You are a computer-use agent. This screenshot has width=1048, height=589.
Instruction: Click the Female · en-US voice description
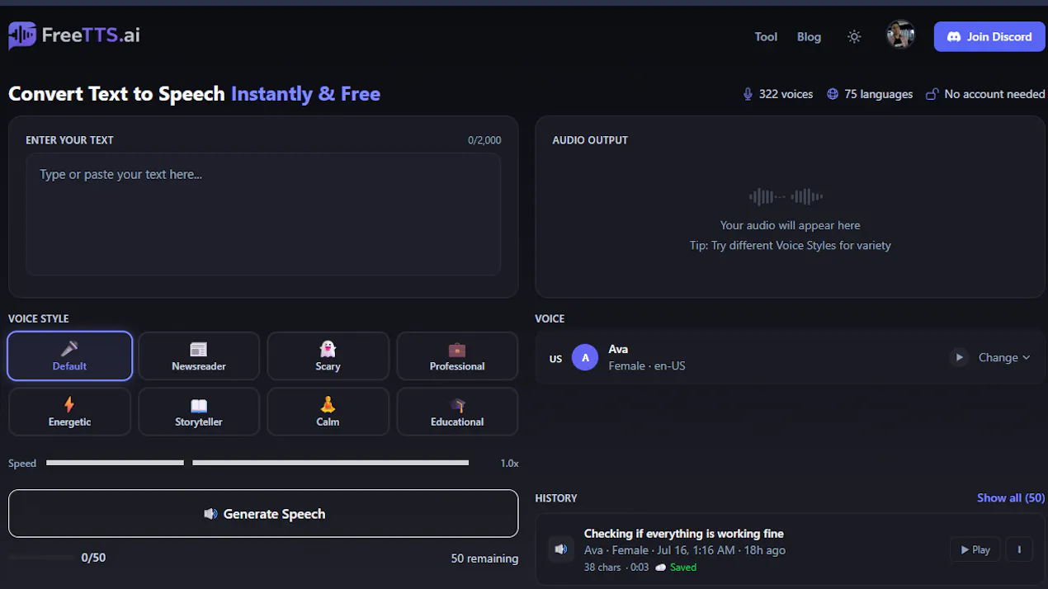pyautogui.click(x=647, y=365)
